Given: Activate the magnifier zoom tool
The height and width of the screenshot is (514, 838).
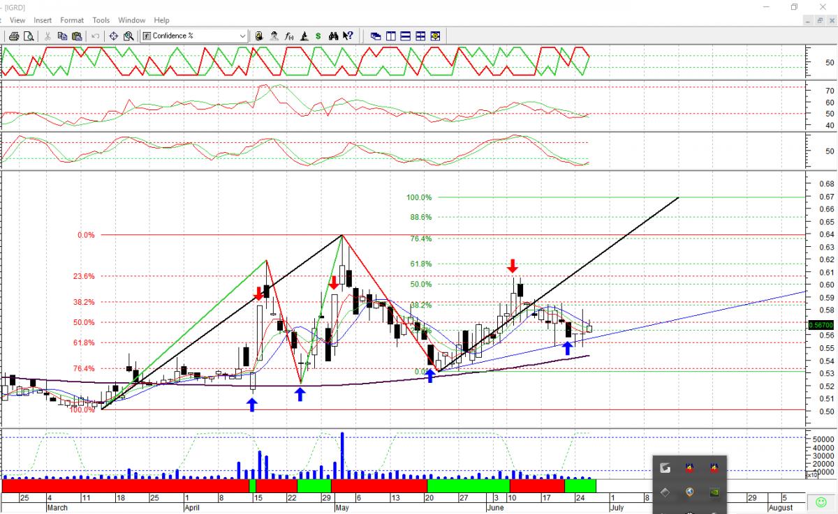Looking at the screenshot, I should (x=128, y=36).
